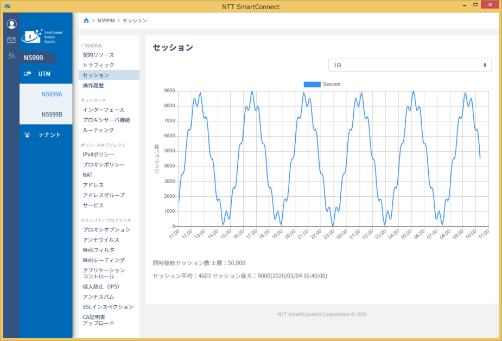Open アンチウイルス profile

pyautogui.click(x=101, y=240)
